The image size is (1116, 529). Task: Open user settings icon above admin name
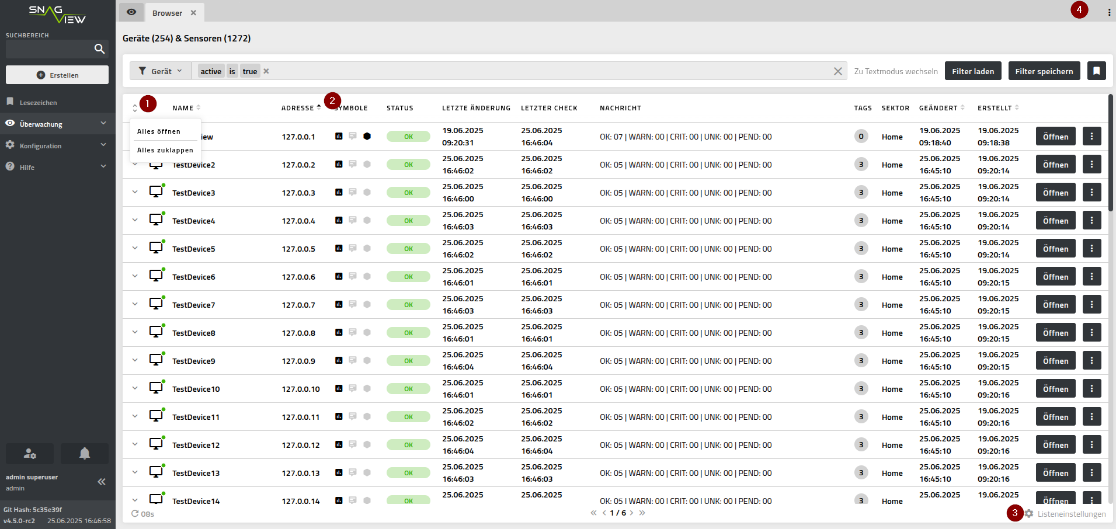pyautogui.click(x=30, y=454)
